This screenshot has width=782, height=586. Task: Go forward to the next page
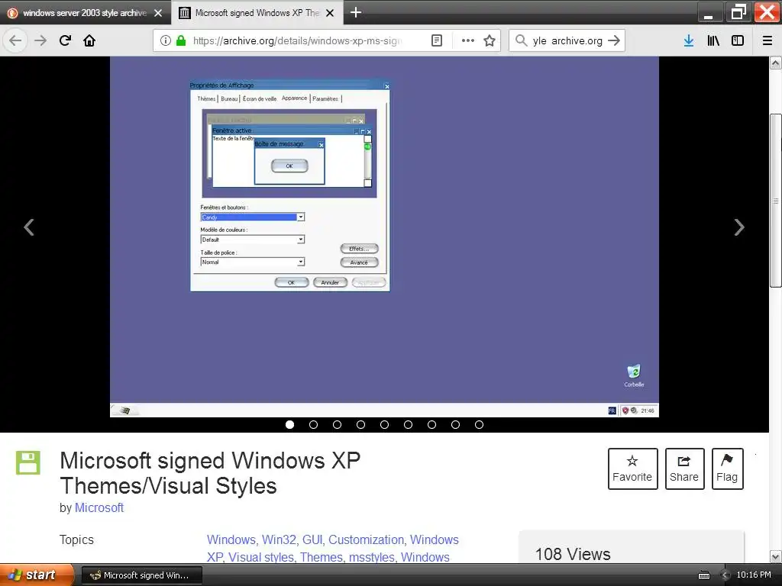40,40
